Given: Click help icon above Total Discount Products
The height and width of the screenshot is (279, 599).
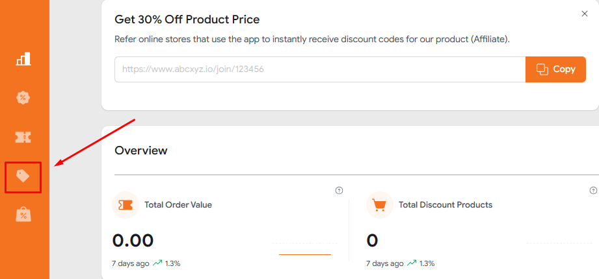Looking at the screenshot, I should [x=592, y=190].
